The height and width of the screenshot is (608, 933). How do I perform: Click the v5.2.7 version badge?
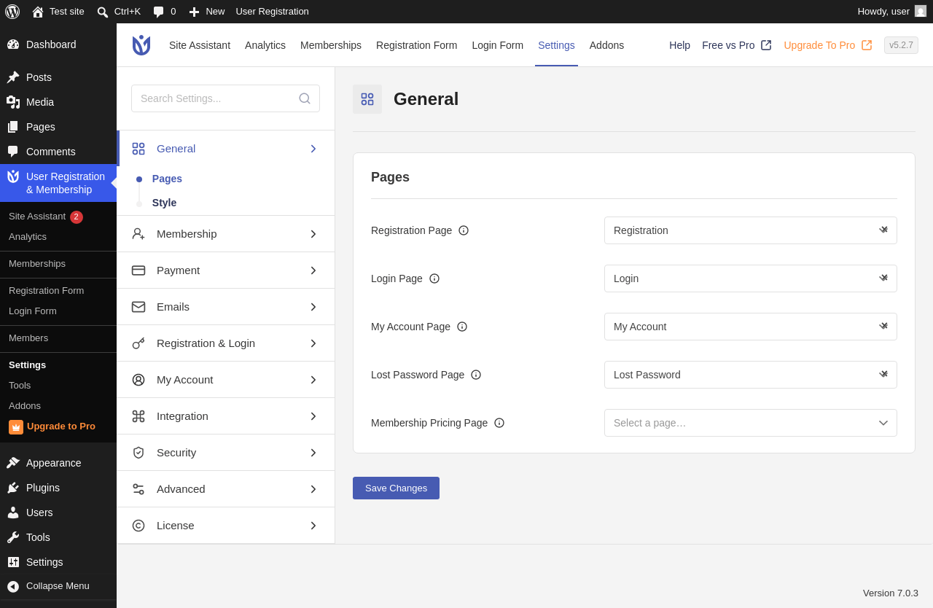pyautogui.click(x=901, y=45)
